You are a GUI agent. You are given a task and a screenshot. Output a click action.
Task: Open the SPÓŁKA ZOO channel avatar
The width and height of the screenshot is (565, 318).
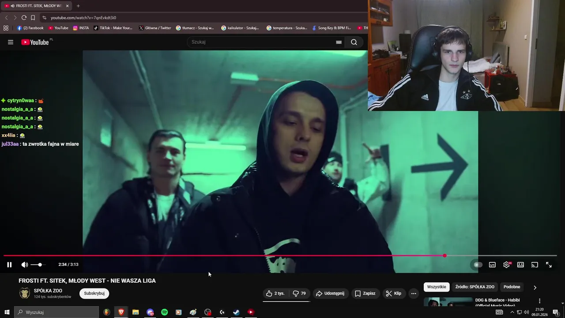click(25, 293)
